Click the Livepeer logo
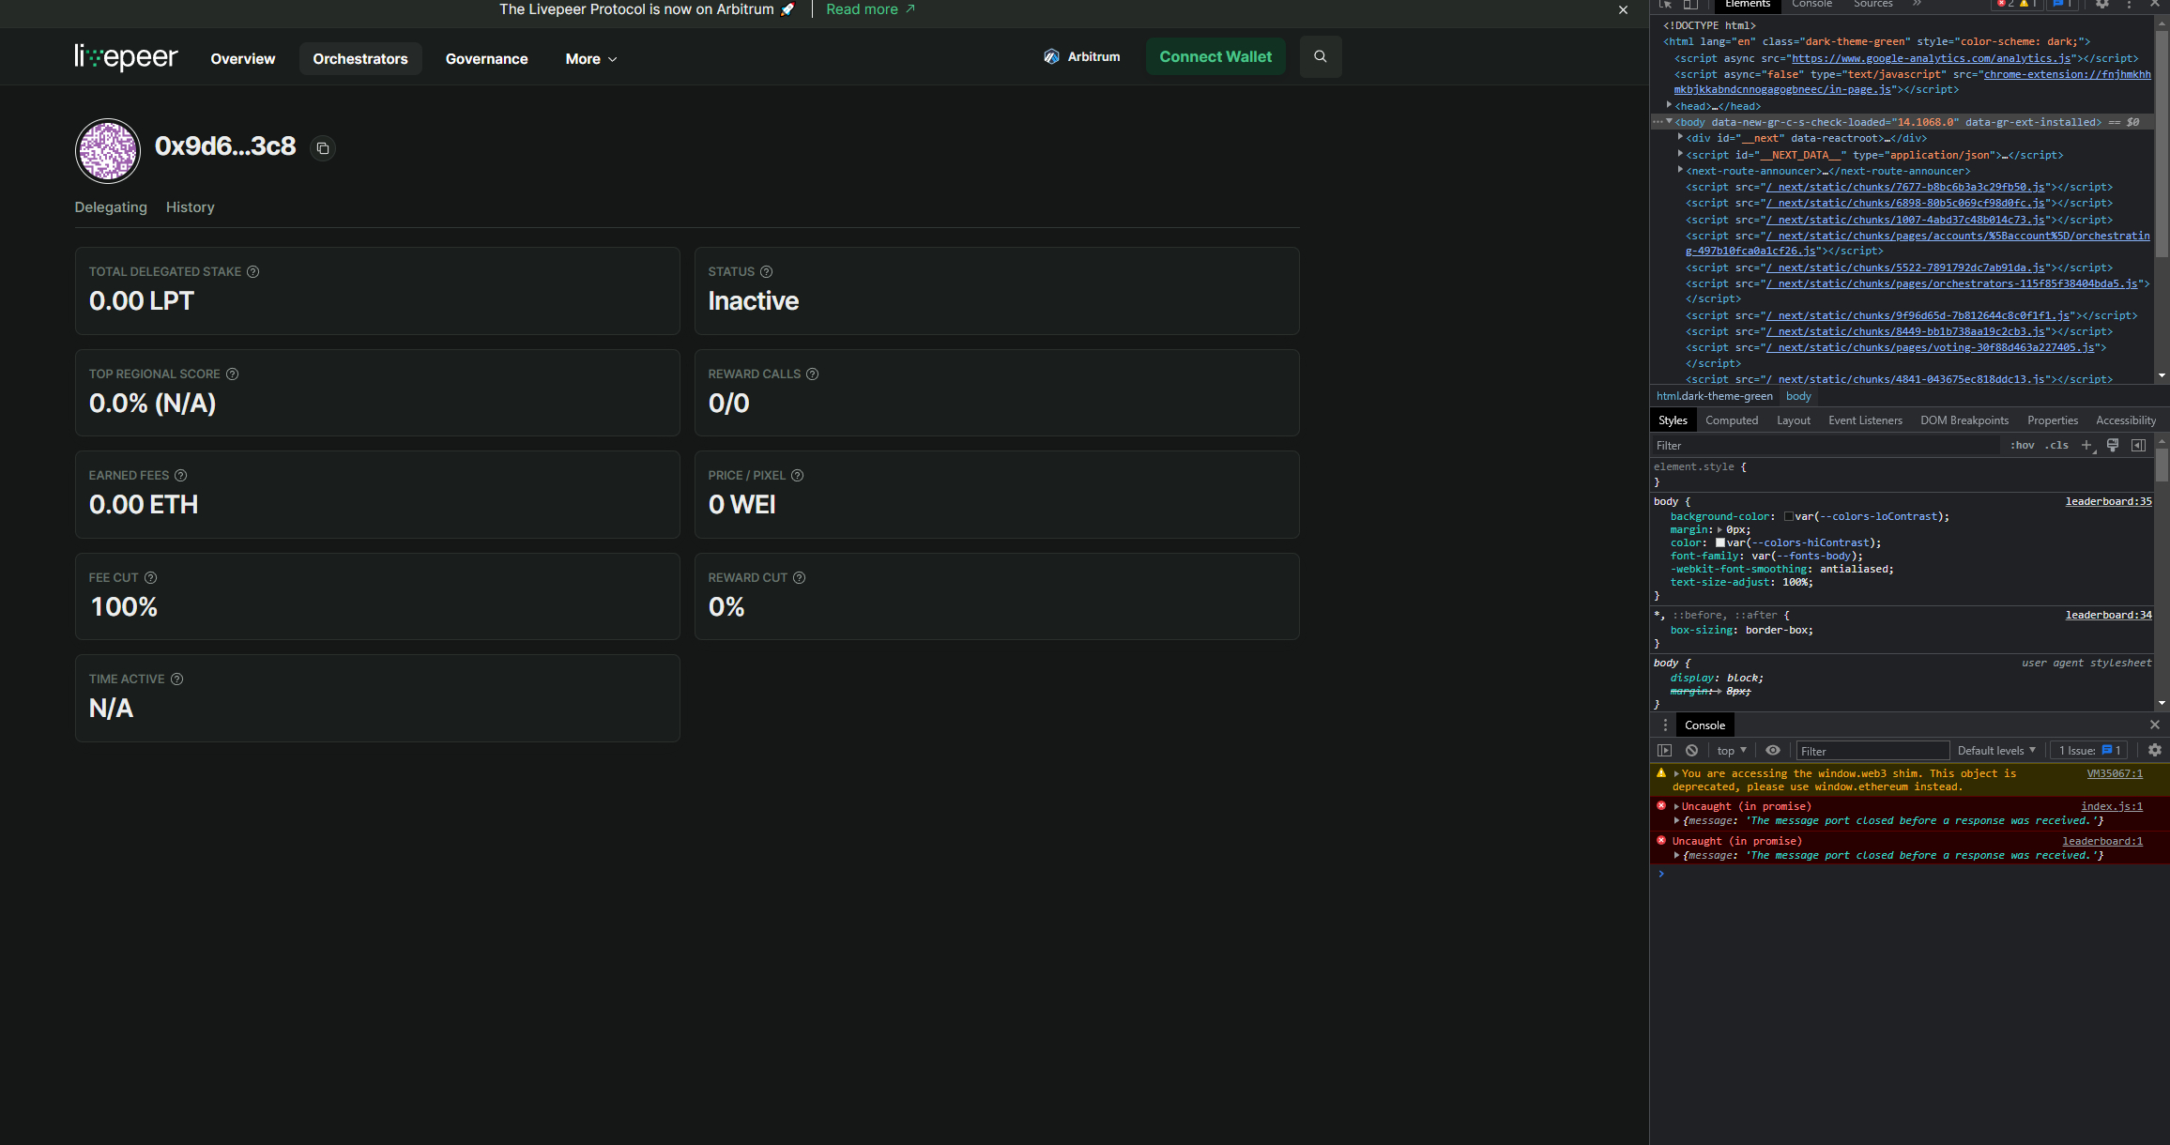This screenshot has width=2170, height=1145. click(126, 57)
